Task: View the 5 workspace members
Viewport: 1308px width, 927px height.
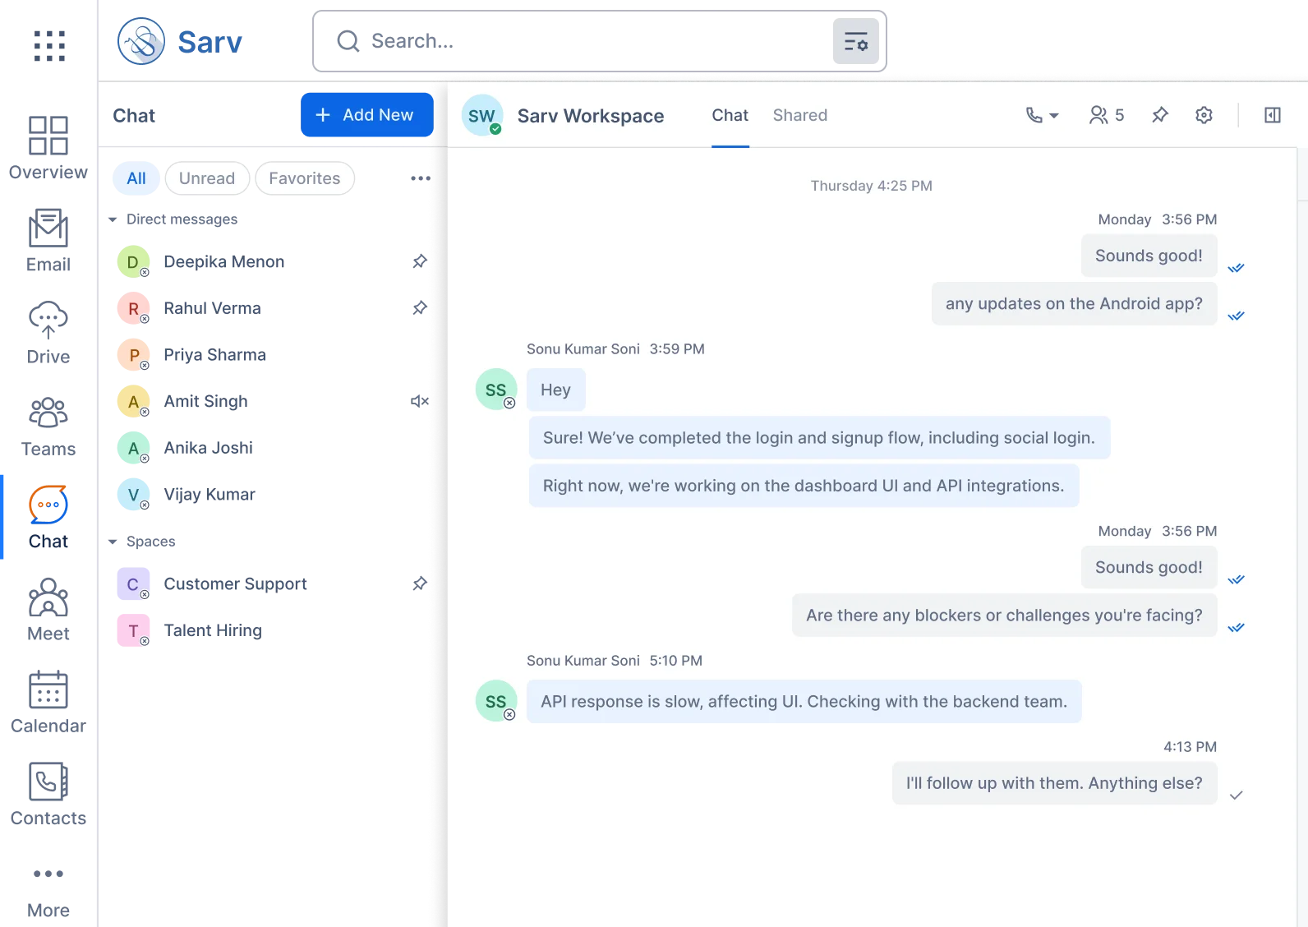Action: pos(1107,115)
